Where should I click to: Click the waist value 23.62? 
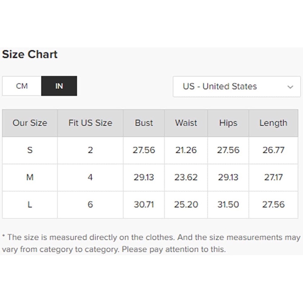point(186,177)
